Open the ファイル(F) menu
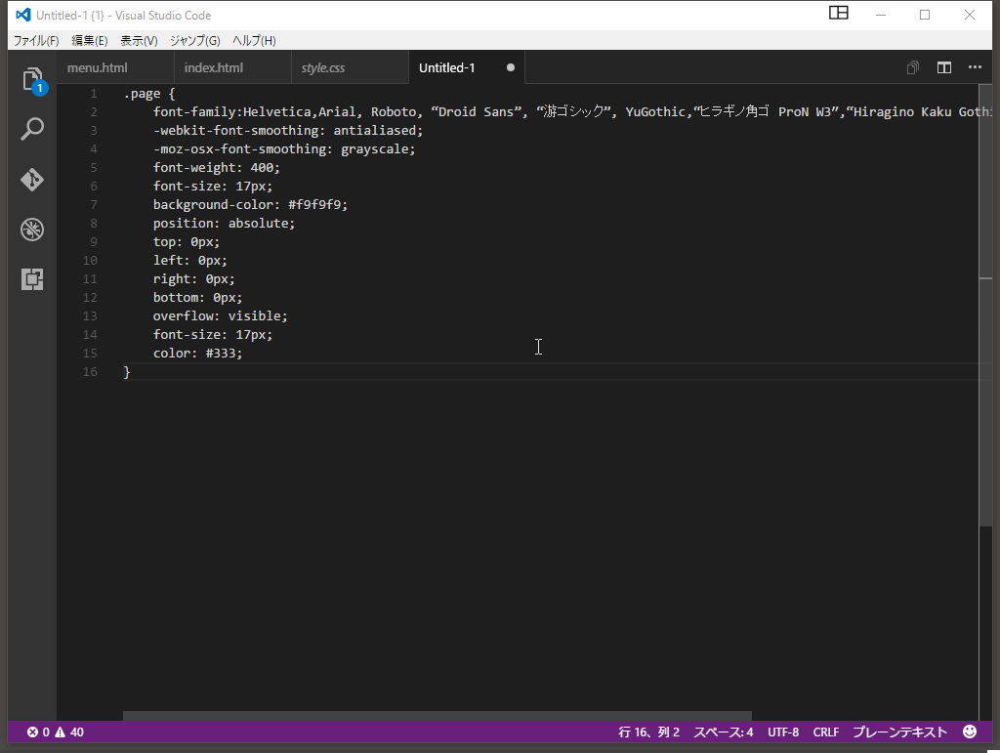Viewport: 1000px width, 753px height. 36,41
